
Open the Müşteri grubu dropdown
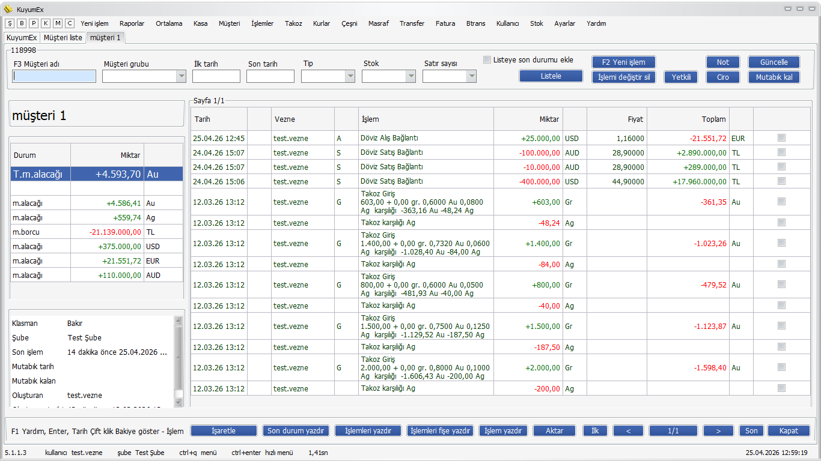click(181, 76)
